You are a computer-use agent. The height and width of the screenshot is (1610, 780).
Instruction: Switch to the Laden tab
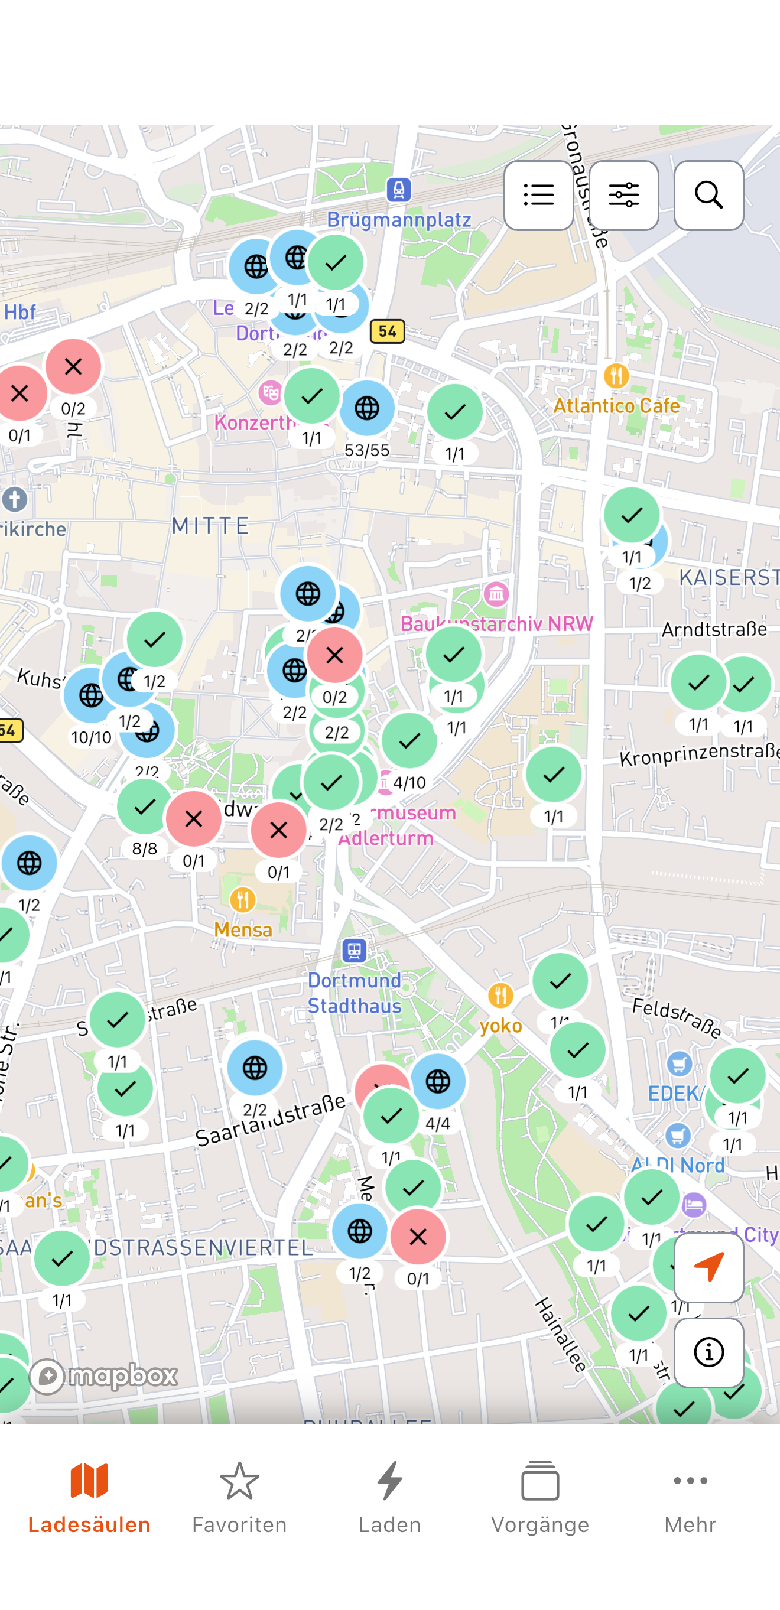389,1498
